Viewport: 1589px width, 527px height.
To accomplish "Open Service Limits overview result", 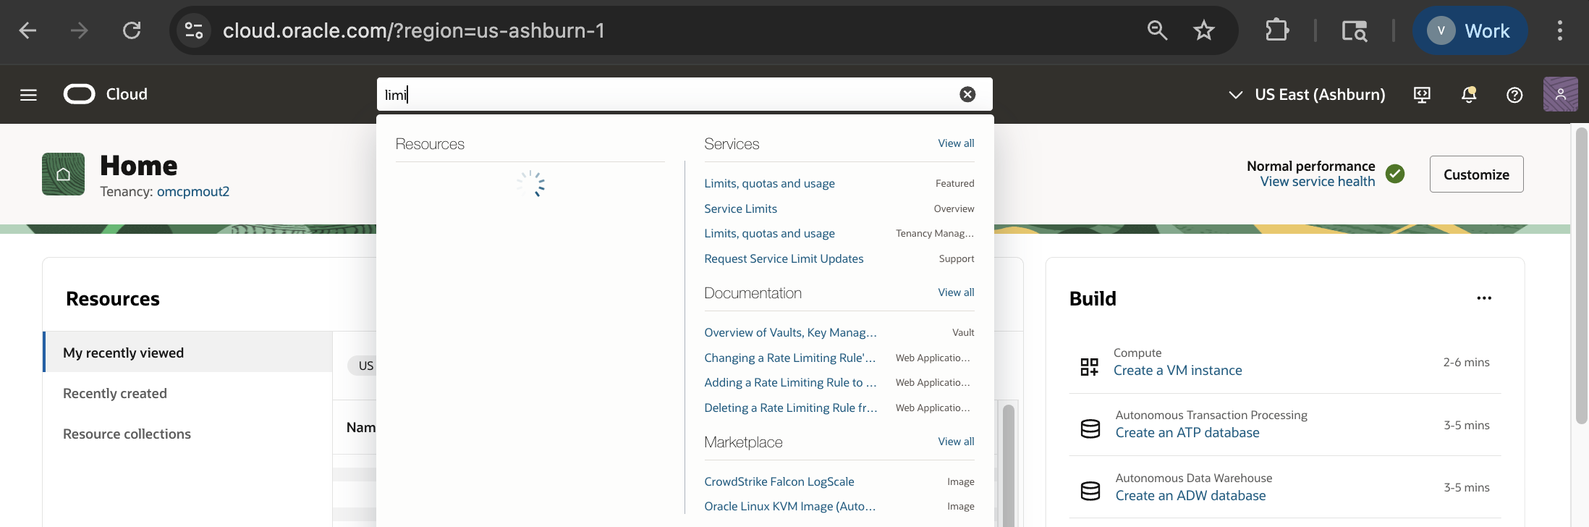I will click(x=740, y=208).
